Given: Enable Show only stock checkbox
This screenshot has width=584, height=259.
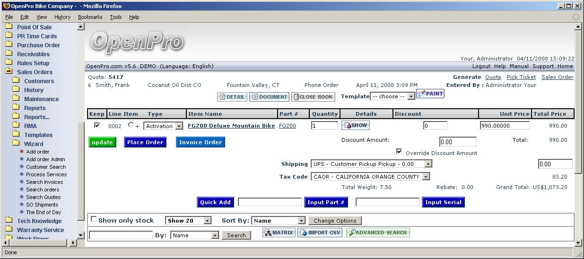Looking at the screenshot, I should [94, 219].
